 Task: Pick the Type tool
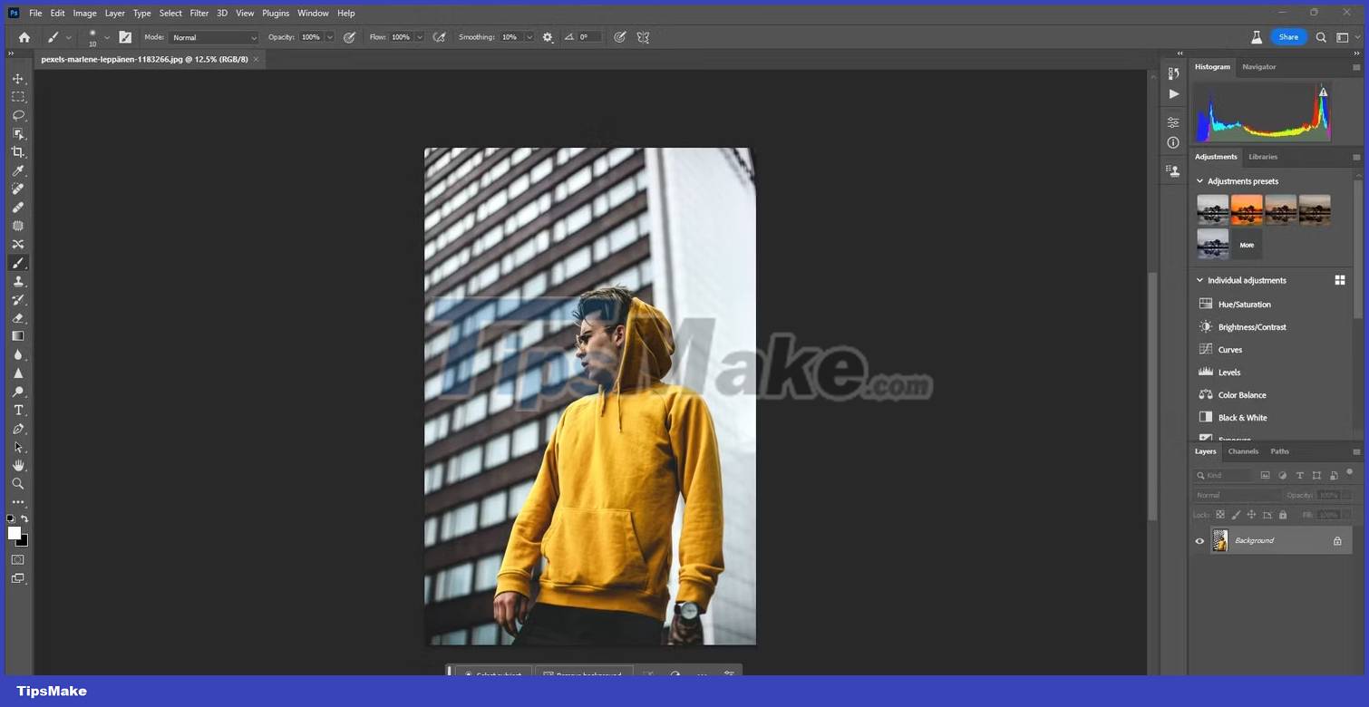click(18, 410)
